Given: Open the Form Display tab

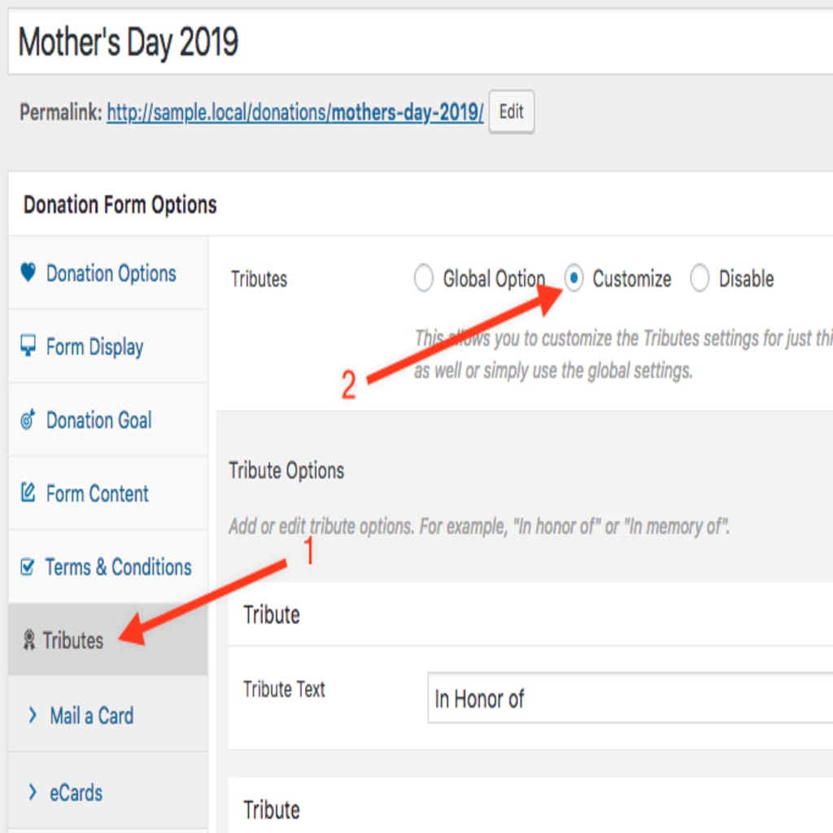Looking at the screenshot, I should click(108, 347).
